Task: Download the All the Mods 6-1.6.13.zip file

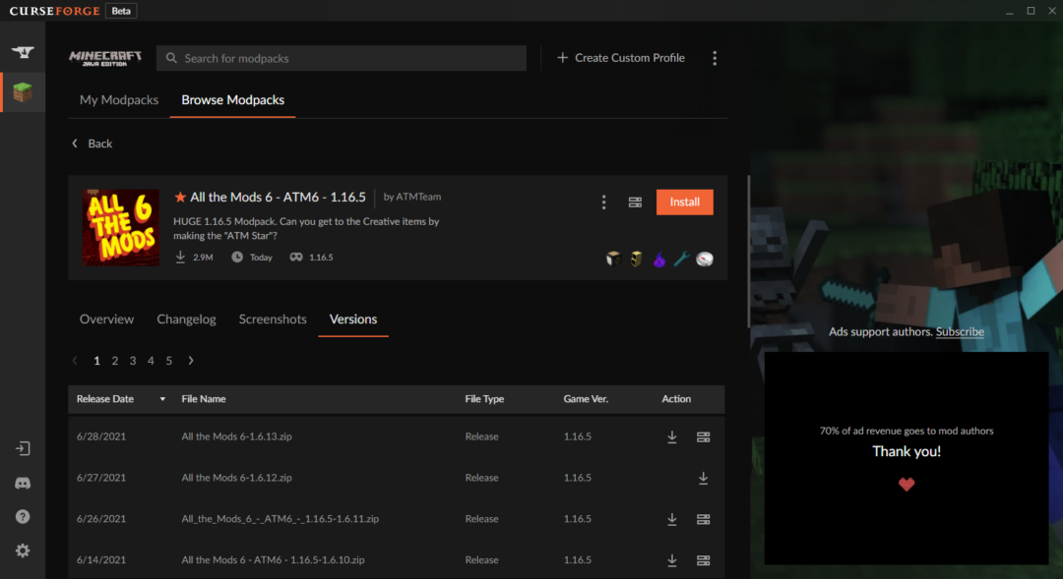Action: (672, 436)
